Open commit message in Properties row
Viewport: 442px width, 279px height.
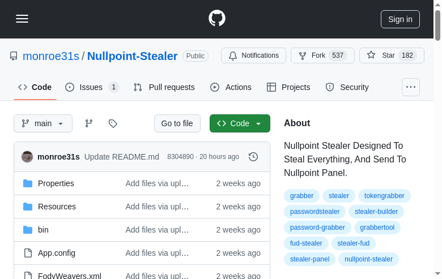click(x=157, y=183)
